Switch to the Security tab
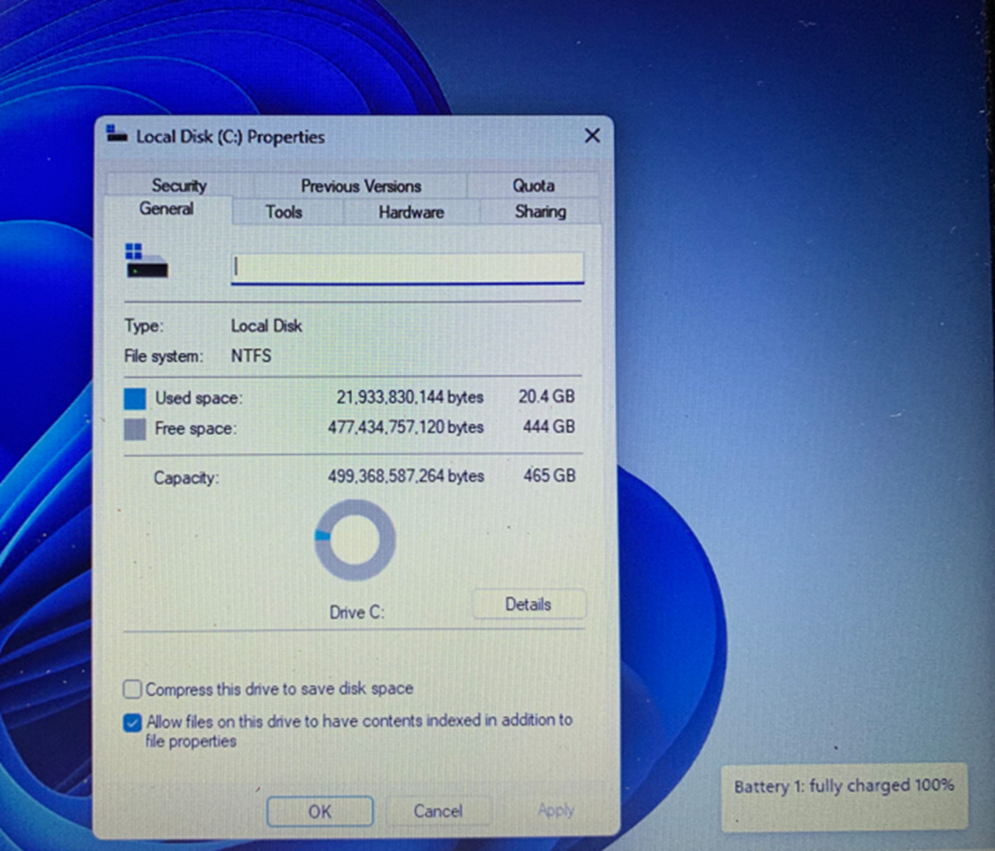 [x=179, y=185]
